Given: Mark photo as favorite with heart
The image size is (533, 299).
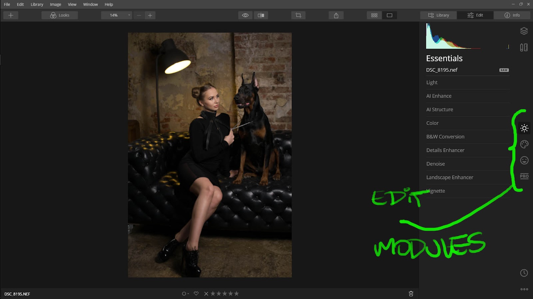Looking at the screenshot, I should click(196, 294).
